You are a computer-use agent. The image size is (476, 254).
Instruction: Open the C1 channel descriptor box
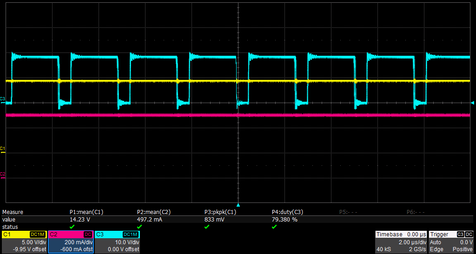point(25,242)
